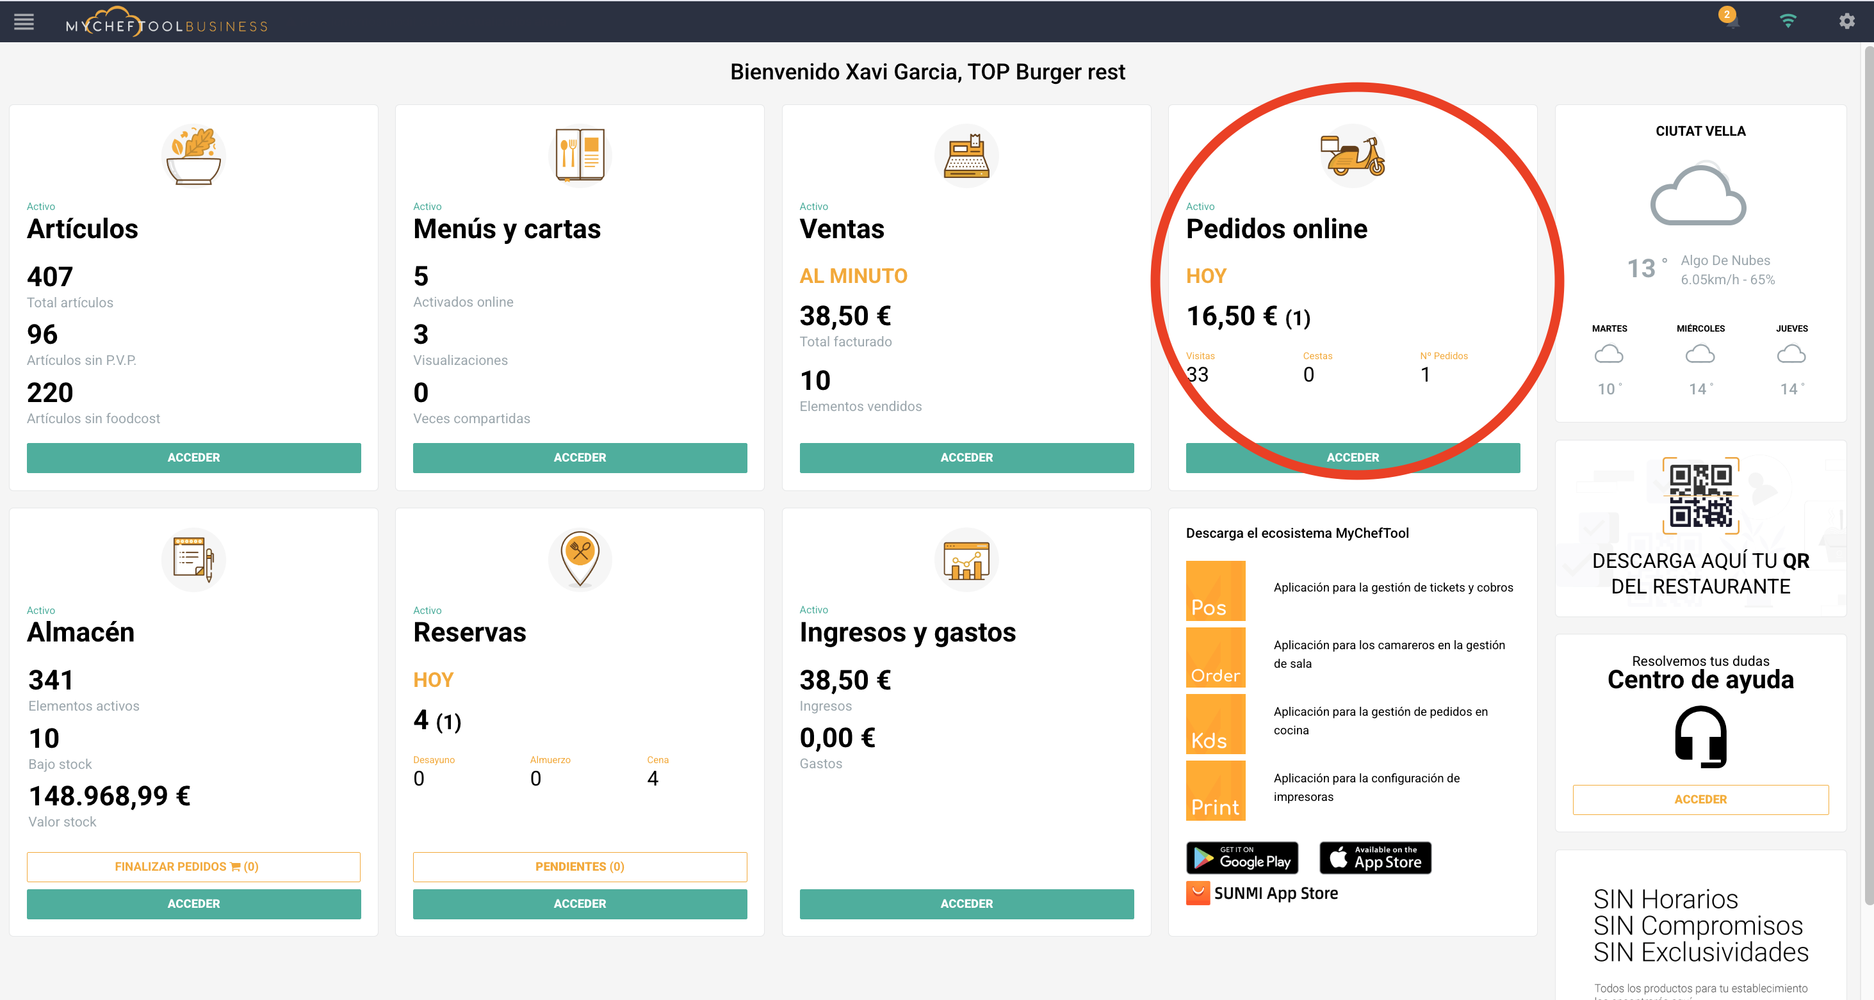This screenshot has height=1000, width=1874.
Task: Click the Pedidos online scooter icon
Action: 1353,156
